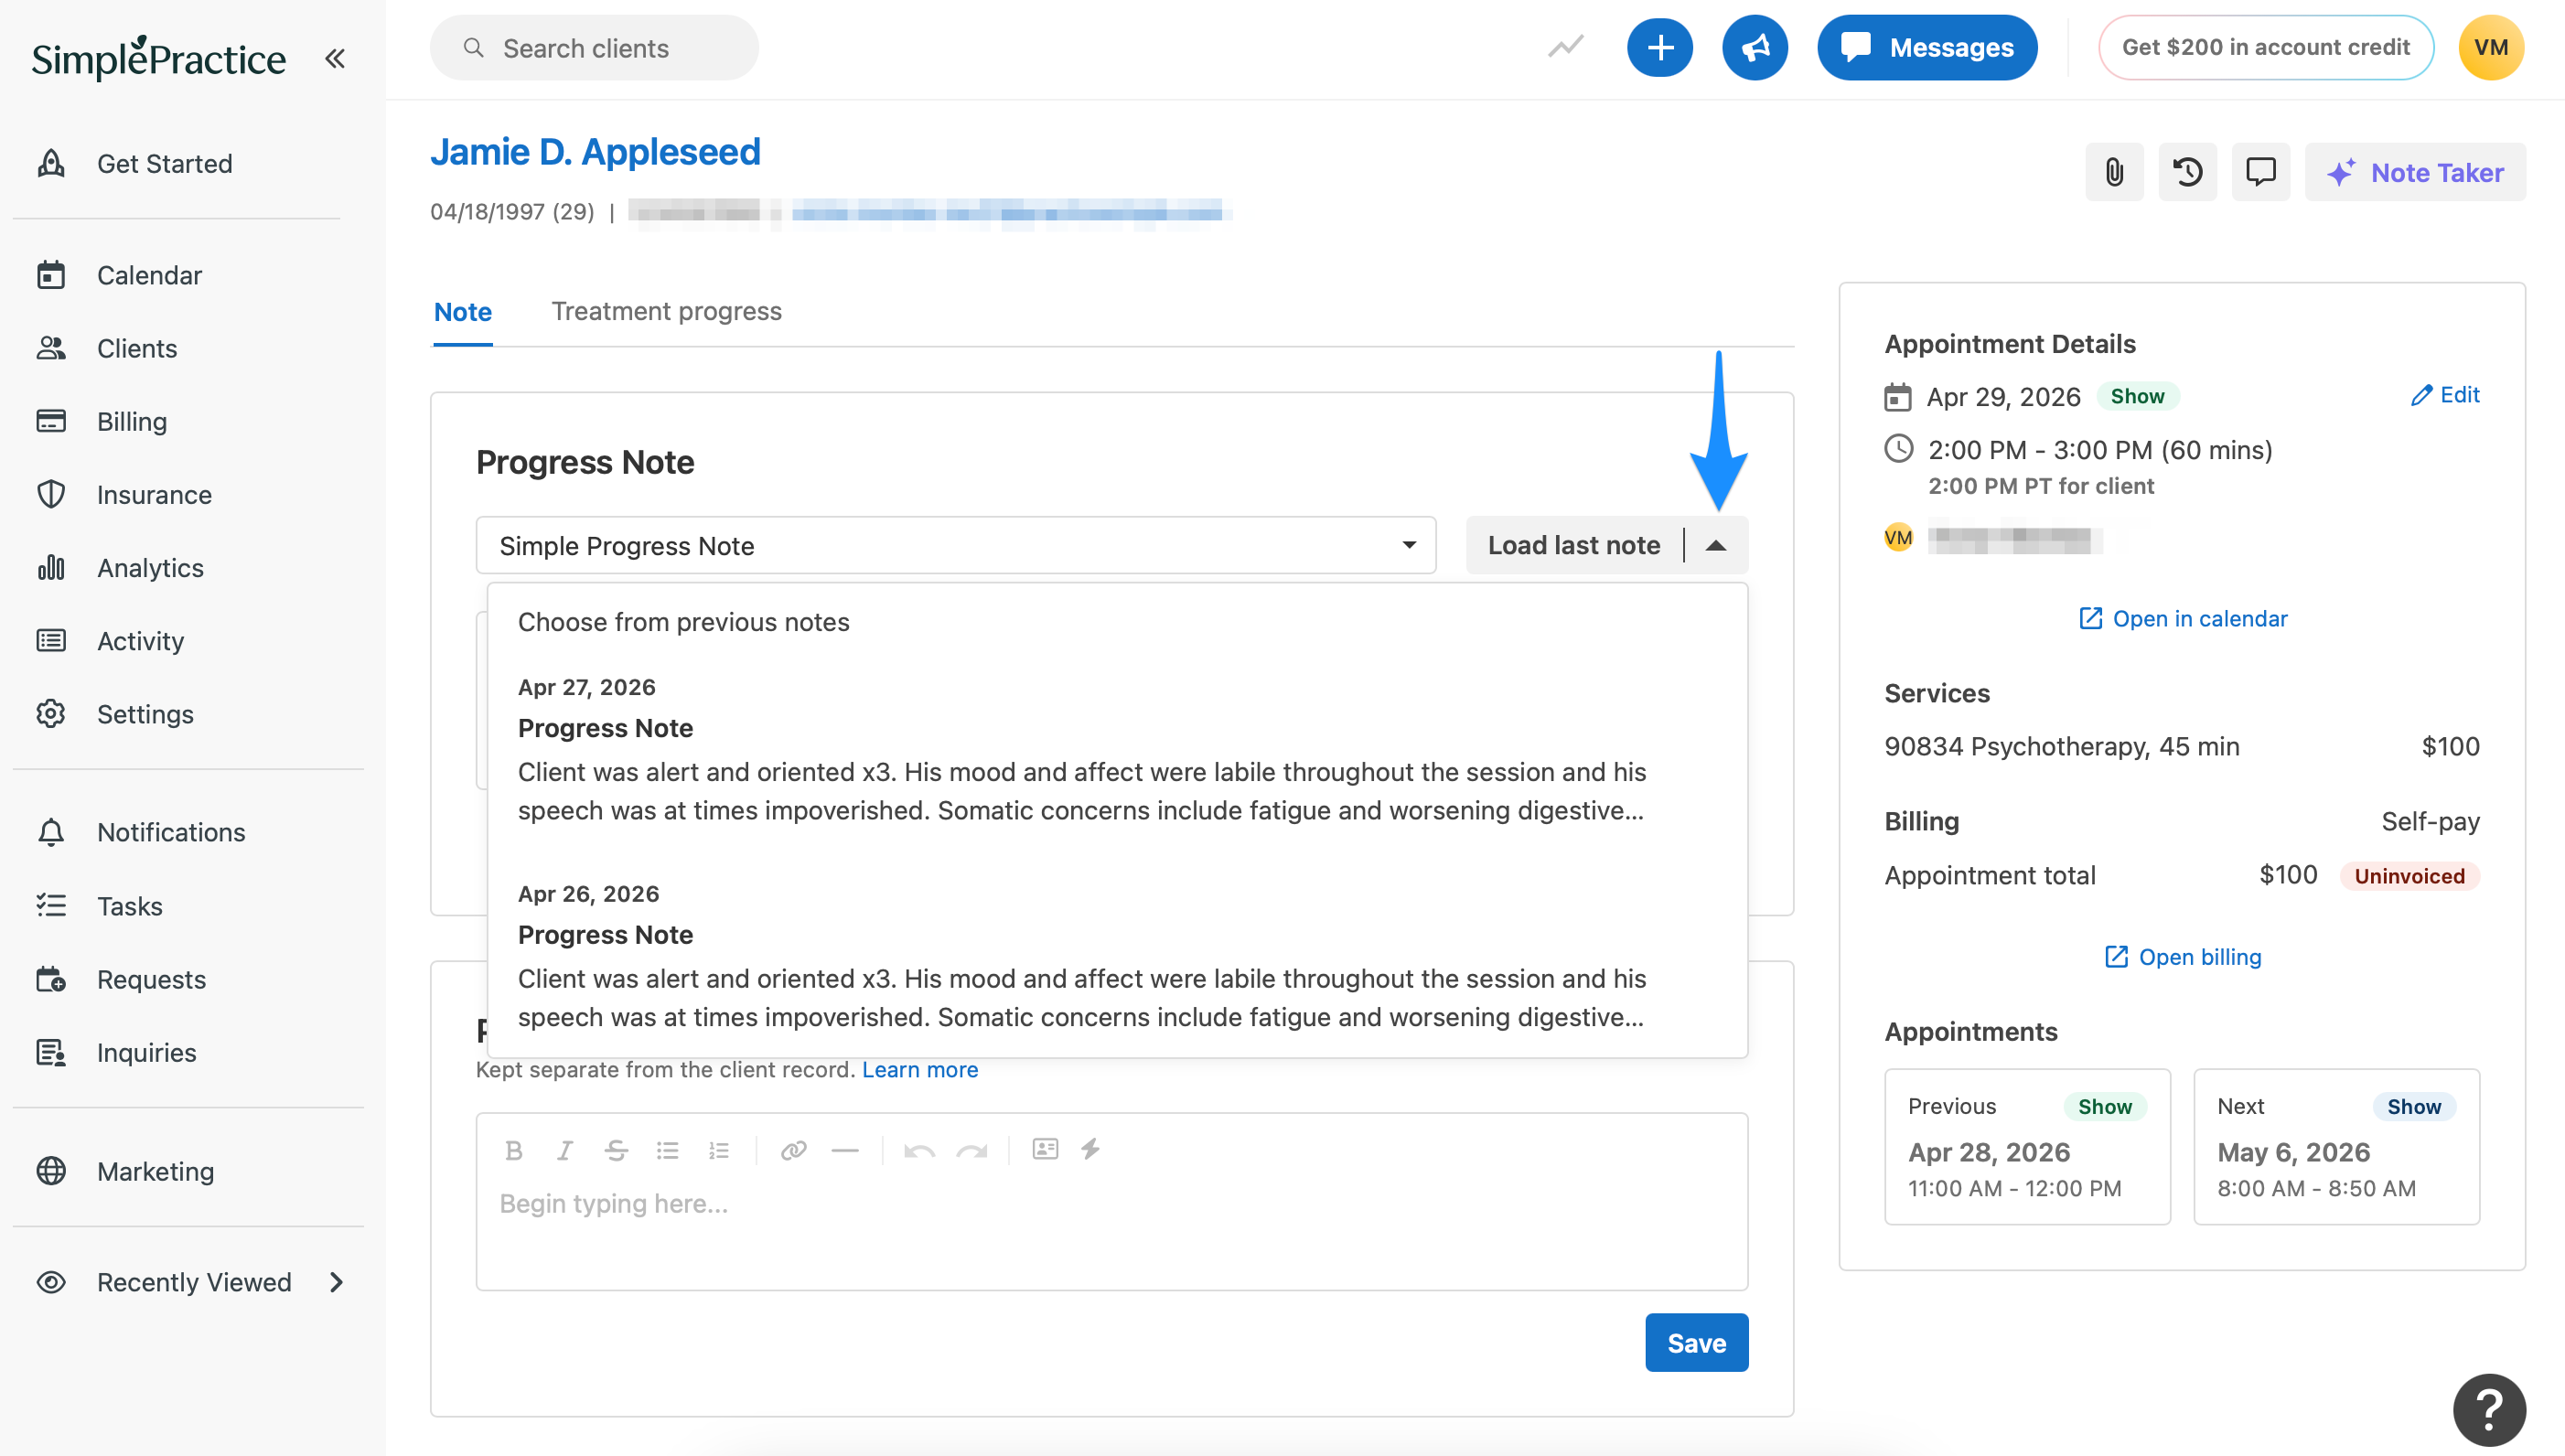
Task: Click Load last note
Action: pyautogui.click(x=1573, y=545)
